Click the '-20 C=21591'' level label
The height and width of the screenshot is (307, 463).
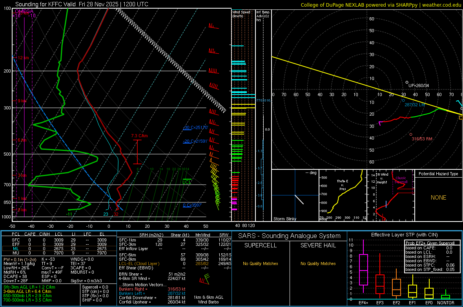tap(195, 141)
